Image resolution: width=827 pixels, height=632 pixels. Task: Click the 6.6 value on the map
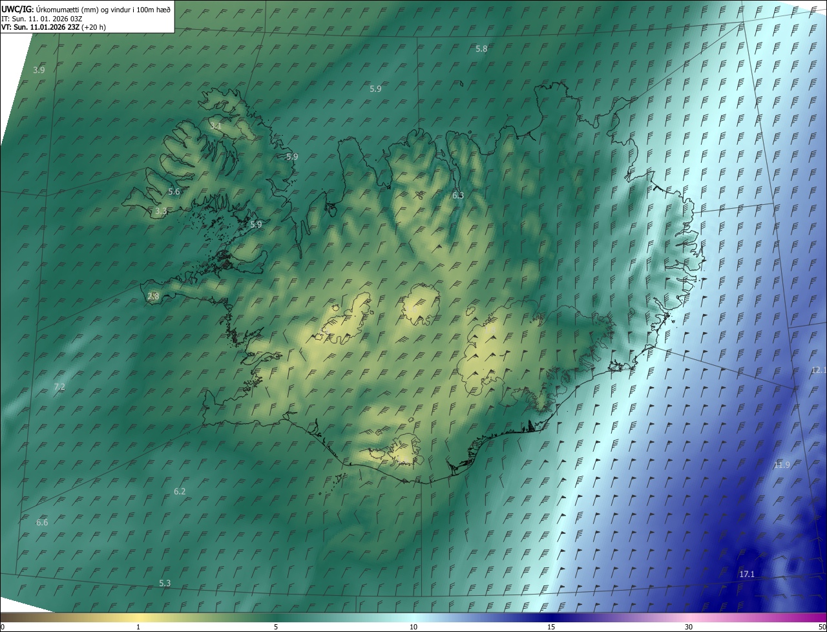pos(42,523)
